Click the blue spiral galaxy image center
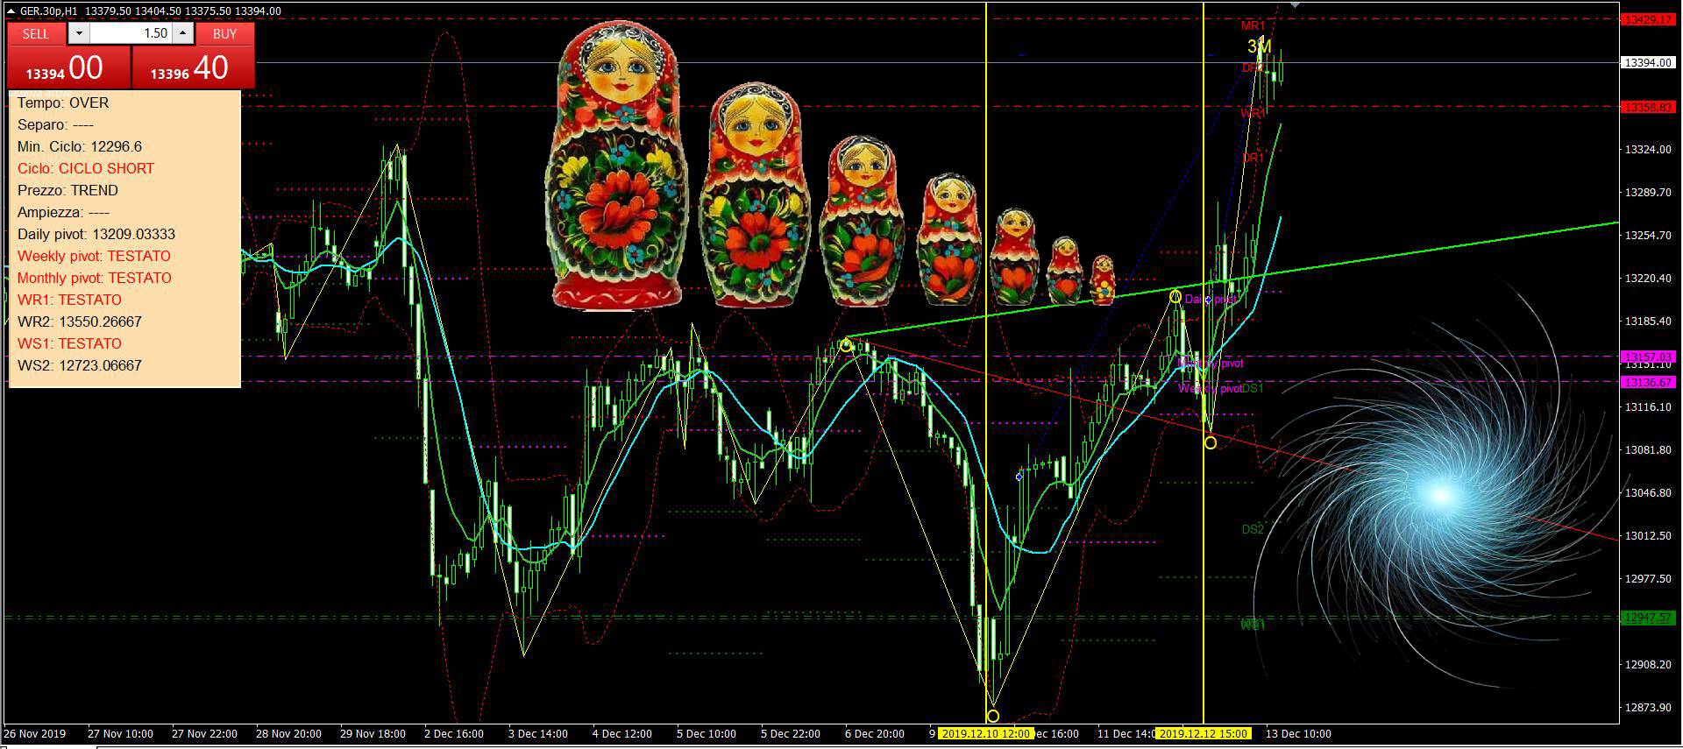The image size is (1683, 749). coord(1440,496)
